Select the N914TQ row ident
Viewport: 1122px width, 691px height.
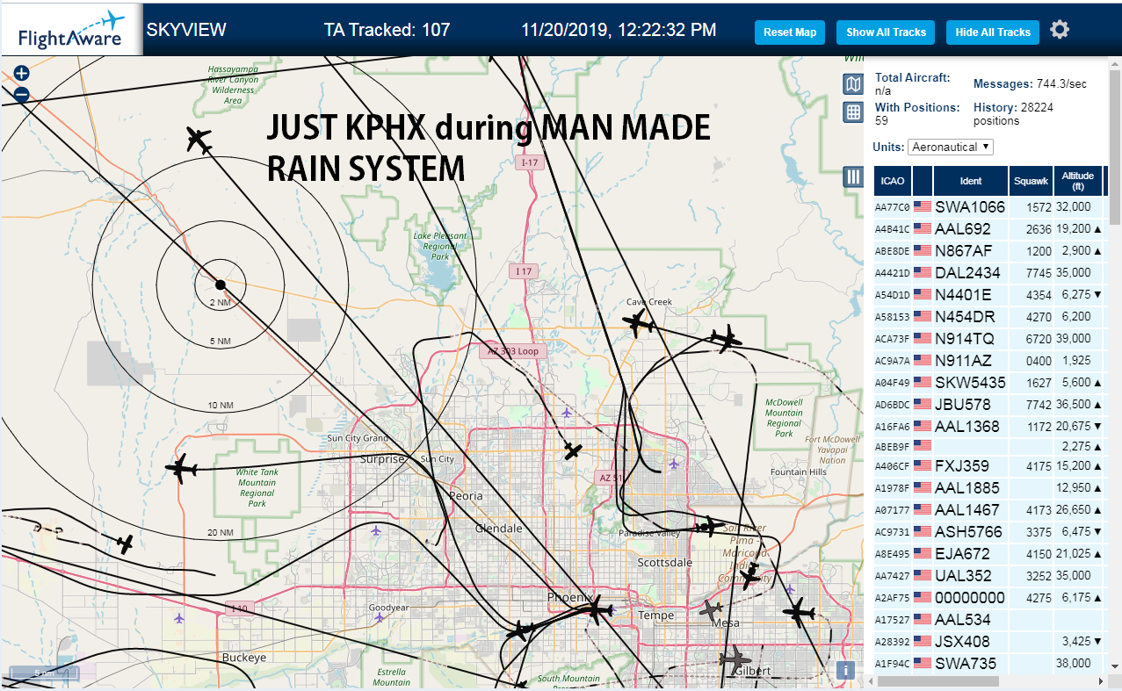click(x=965, y=338)
